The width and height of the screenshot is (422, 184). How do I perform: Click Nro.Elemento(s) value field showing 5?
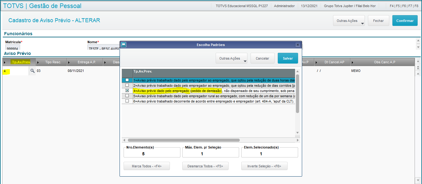152,153
